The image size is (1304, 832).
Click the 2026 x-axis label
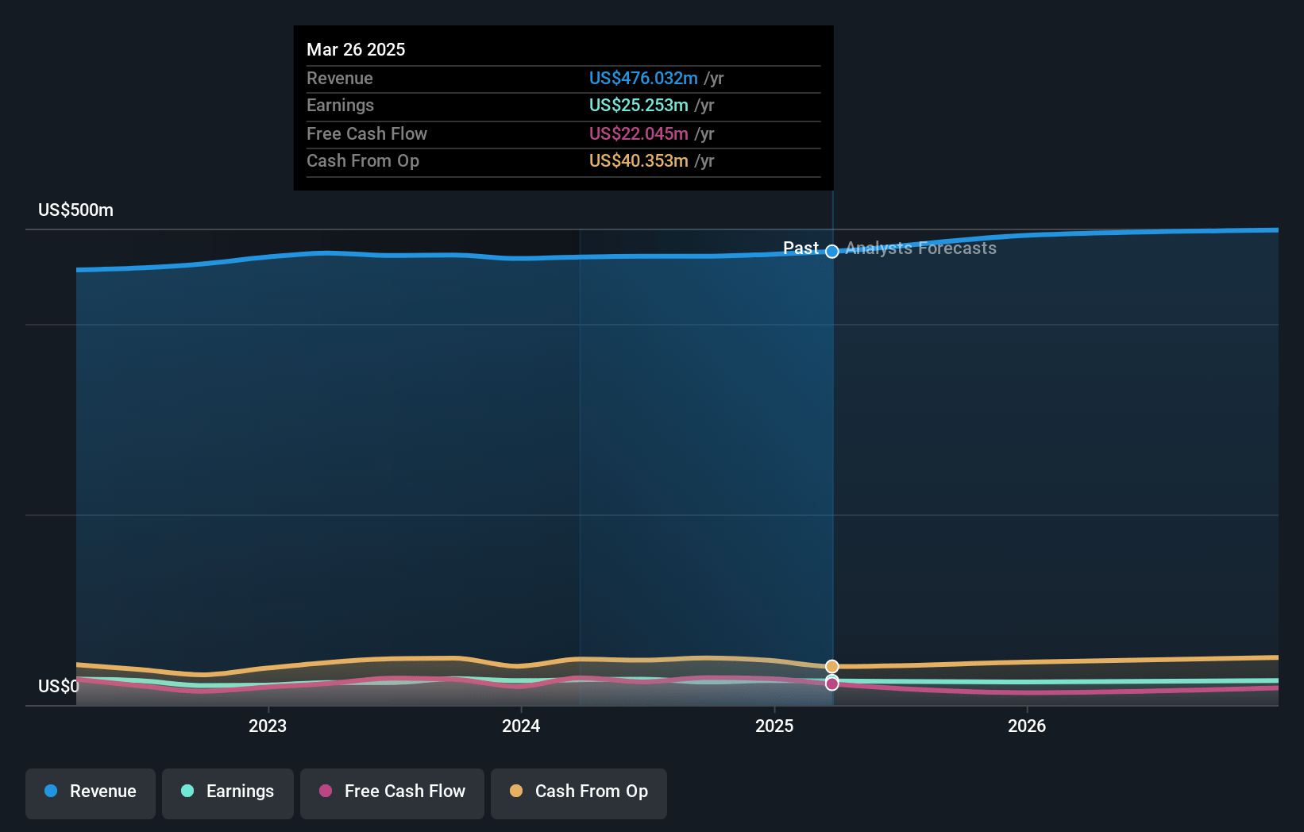(x=1027, y=726)
